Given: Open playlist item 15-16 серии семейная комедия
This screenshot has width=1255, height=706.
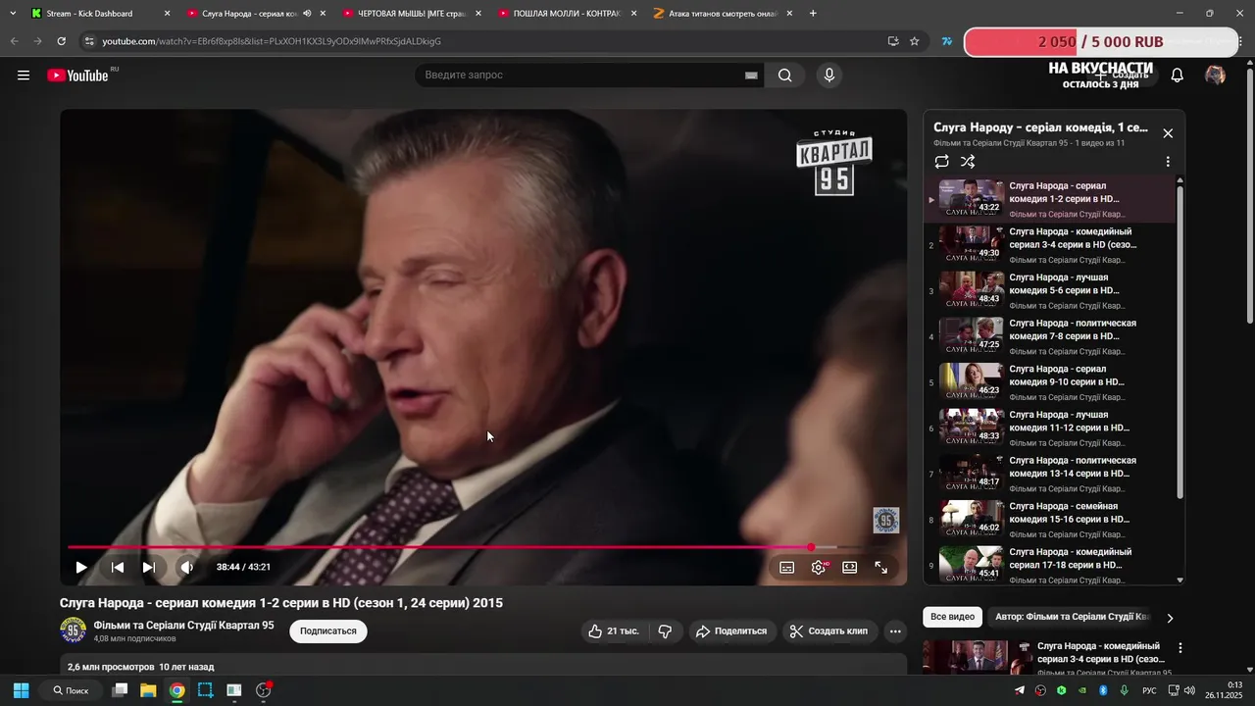Looking at the screenshot, I should pyautogui.click(x=1050, y=520).
